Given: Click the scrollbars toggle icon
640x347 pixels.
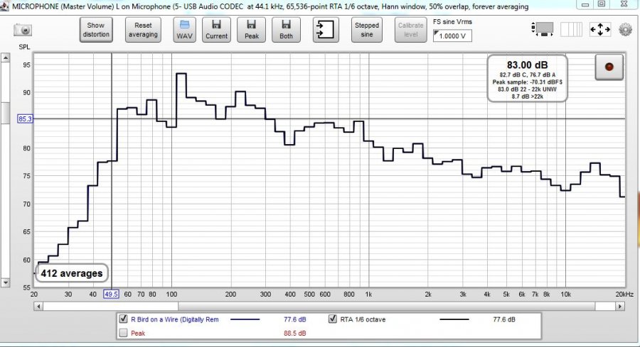Looking at the screenshot, I should click(x=543, y=29).
